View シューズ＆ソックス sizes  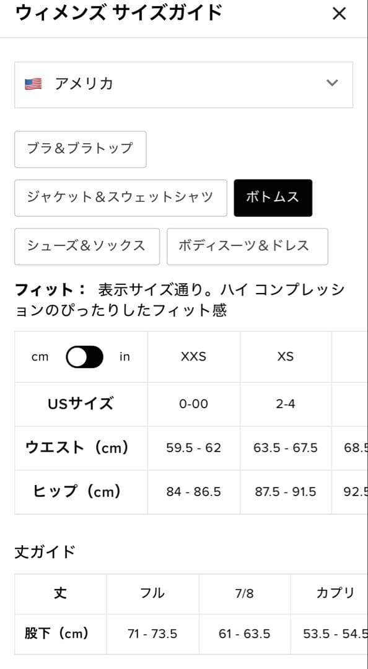[86, 247]
